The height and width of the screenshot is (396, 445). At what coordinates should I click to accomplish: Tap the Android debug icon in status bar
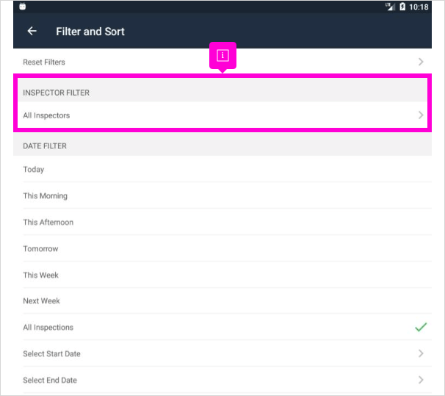pyautogui.click(x=23, y=7)
